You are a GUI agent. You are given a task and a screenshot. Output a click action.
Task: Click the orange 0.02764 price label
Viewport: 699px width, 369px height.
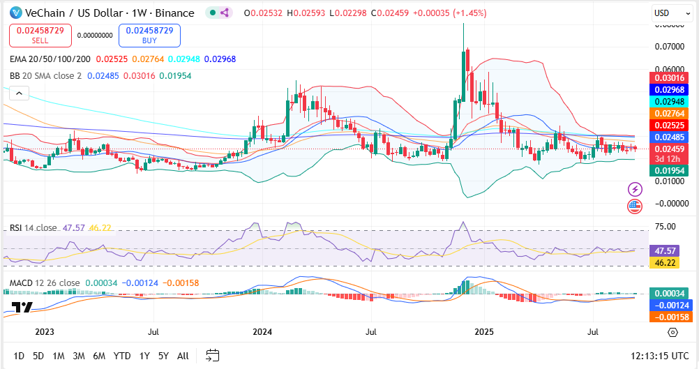coord(669,114)
